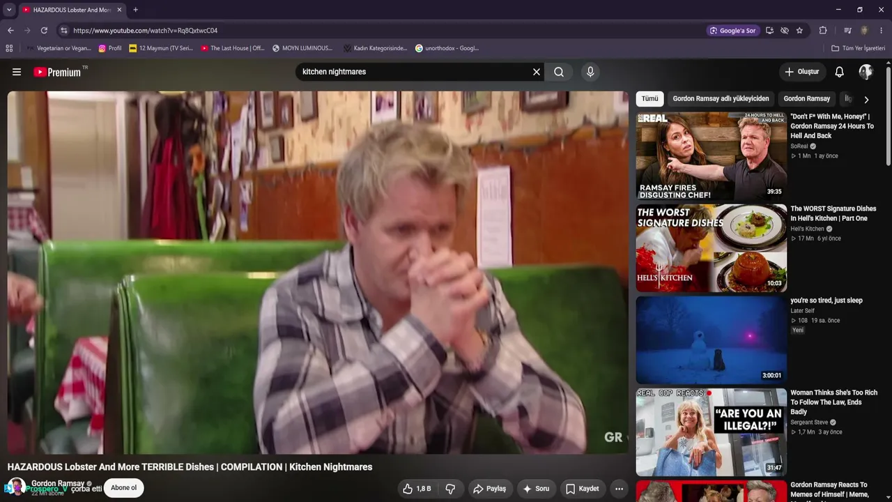Go back in browser history
This screenshot has height=502, width=892.
10,31
